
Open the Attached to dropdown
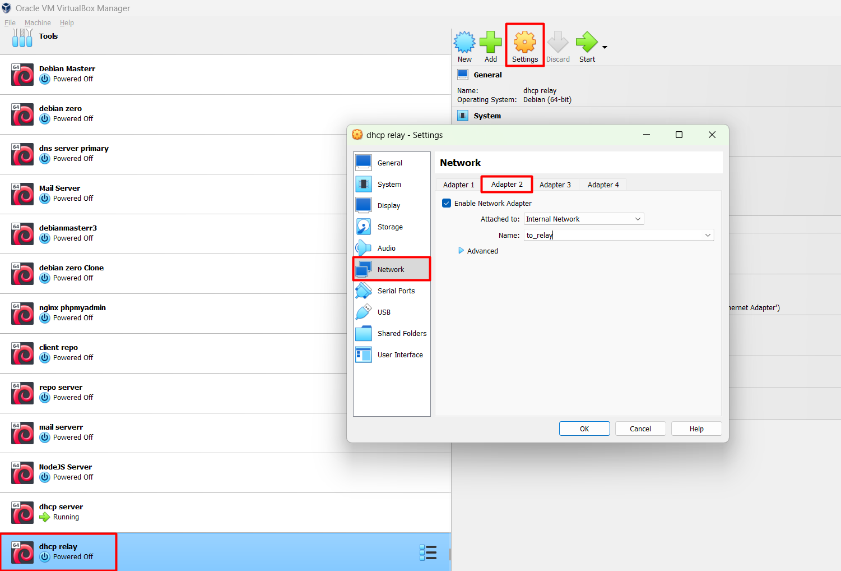click(x=584, y=219)
